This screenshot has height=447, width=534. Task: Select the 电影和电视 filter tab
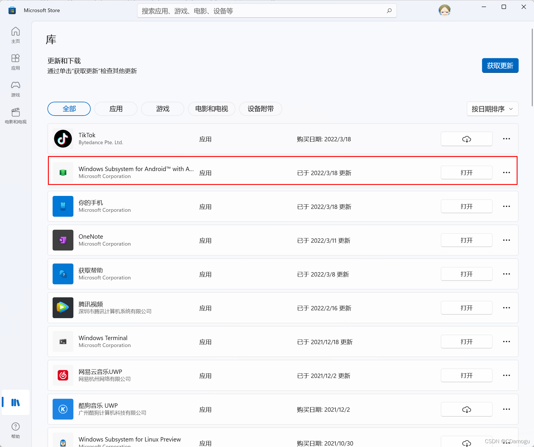[x=212, y=109]
